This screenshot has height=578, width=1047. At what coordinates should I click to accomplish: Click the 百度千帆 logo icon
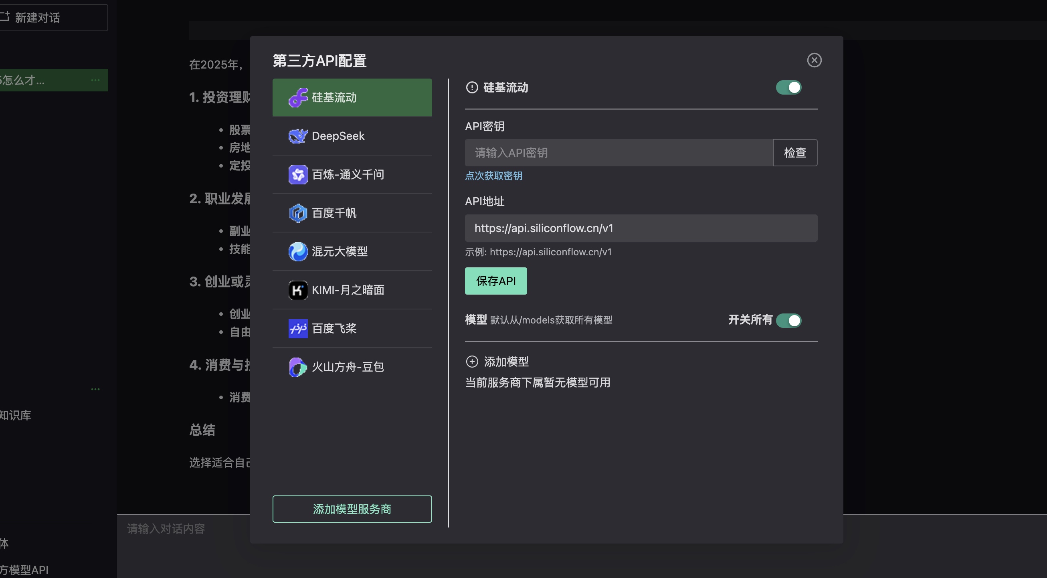pyautogui.click(x=298, y=213)
